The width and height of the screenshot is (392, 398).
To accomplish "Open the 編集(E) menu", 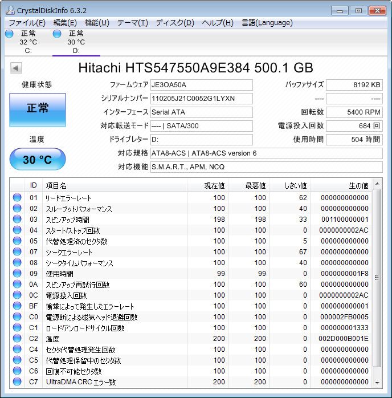I will click(x=65, y=23).
